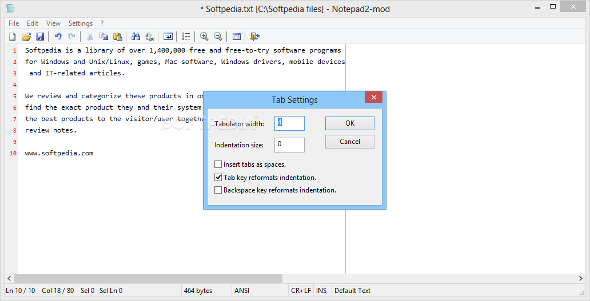Click the 'Tabulator width:' label

[x=240, y=123]
